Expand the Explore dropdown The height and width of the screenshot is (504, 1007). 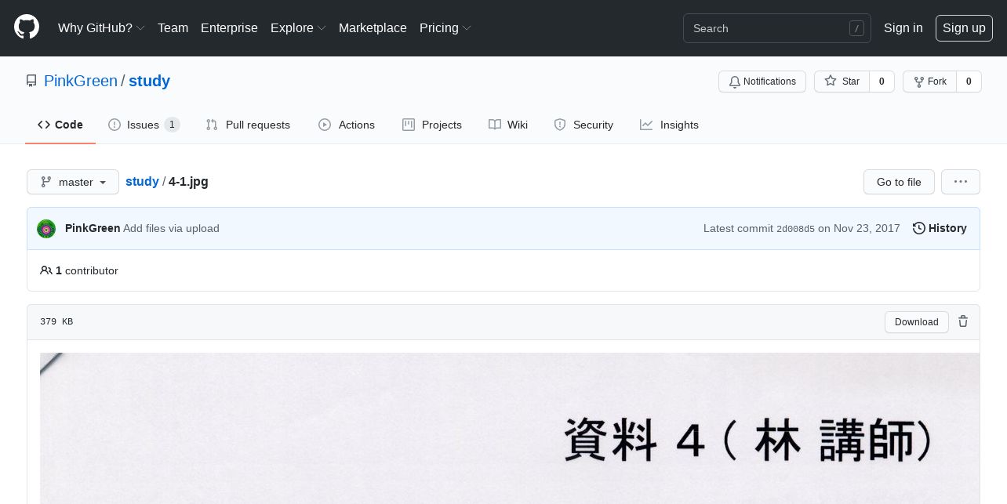point(298,28)
